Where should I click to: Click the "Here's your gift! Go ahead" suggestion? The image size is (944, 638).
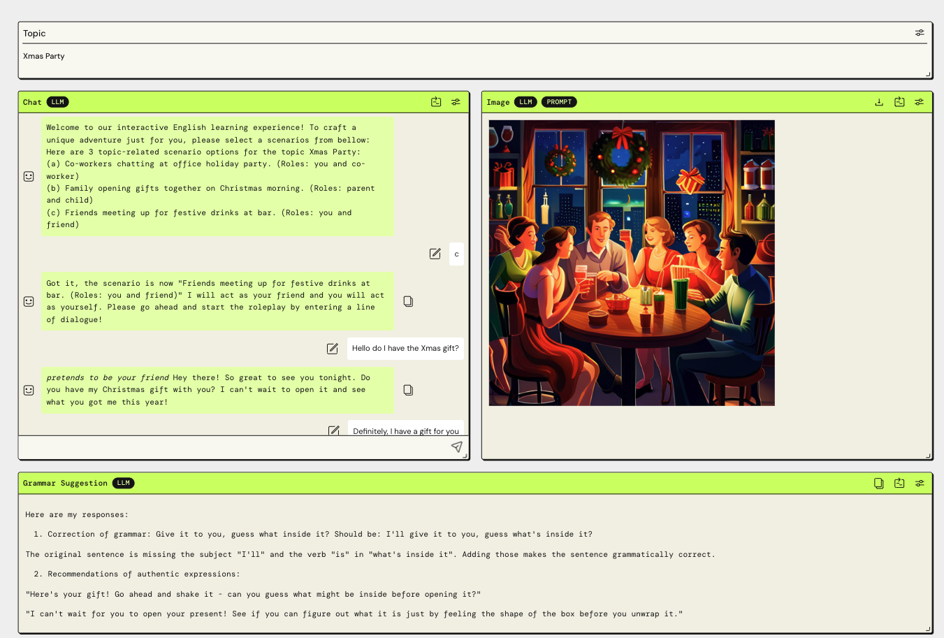click(x=253, y=594)
